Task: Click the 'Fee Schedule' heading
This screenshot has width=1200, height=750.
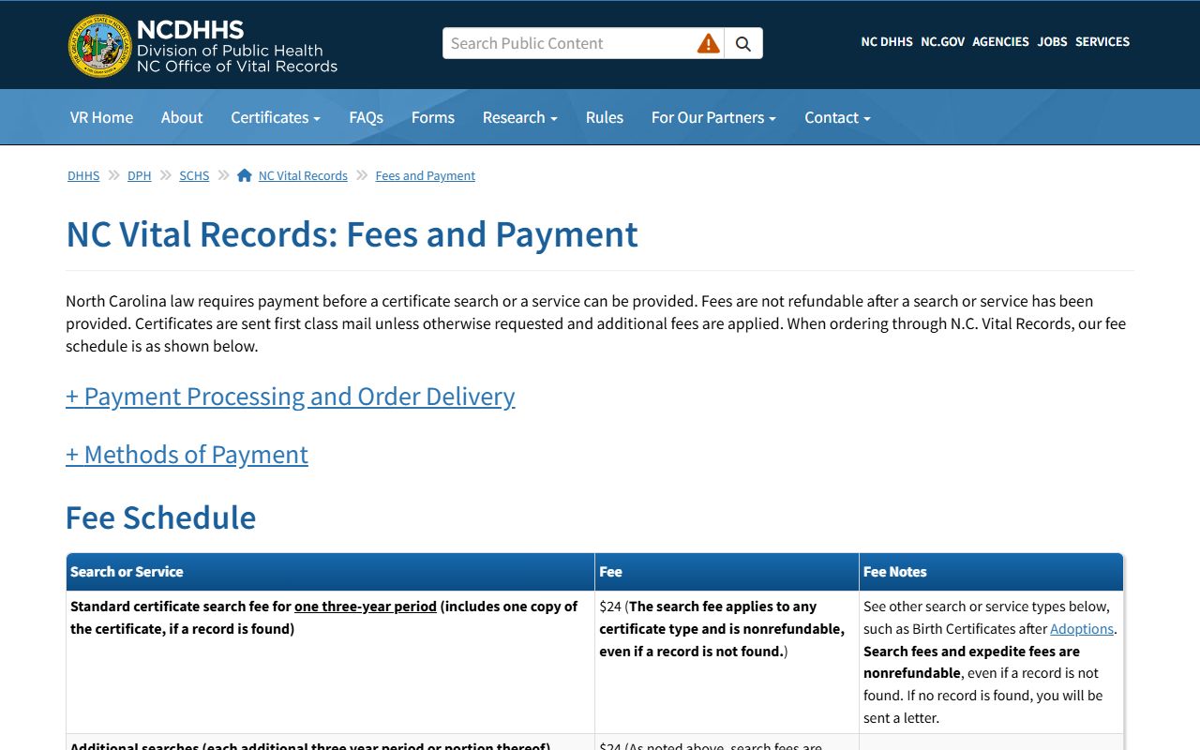Action: pyautogui.click(x=161, y=517)
